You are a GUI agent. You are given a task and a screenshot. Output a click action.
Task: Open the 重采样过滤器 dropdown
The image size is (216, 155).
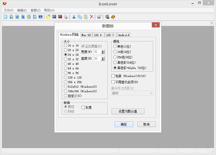(131, 93)
